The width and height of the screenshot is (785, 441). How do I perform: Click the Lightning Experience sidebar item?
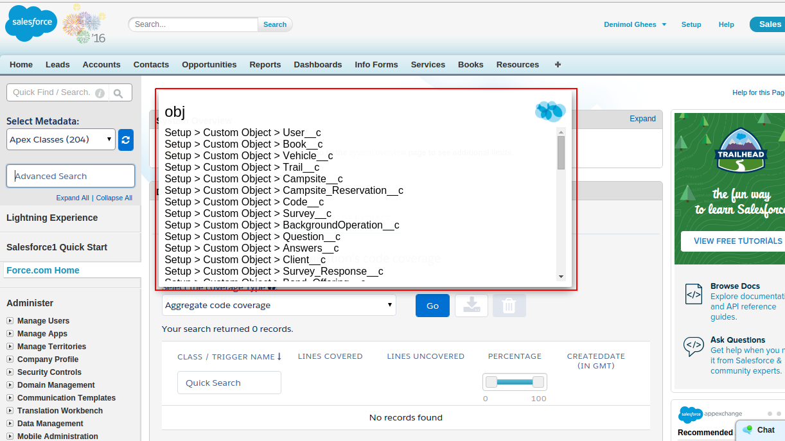point(52,218)
